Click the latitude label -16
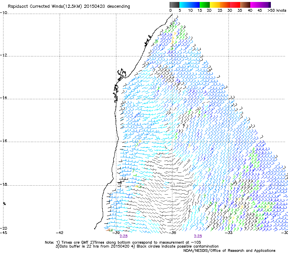 pyautogui.click(x=4, y=141)
